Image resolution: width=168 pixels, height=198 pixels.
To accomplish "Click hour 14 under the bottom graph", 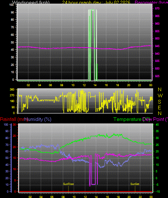I will coord(96,197).
